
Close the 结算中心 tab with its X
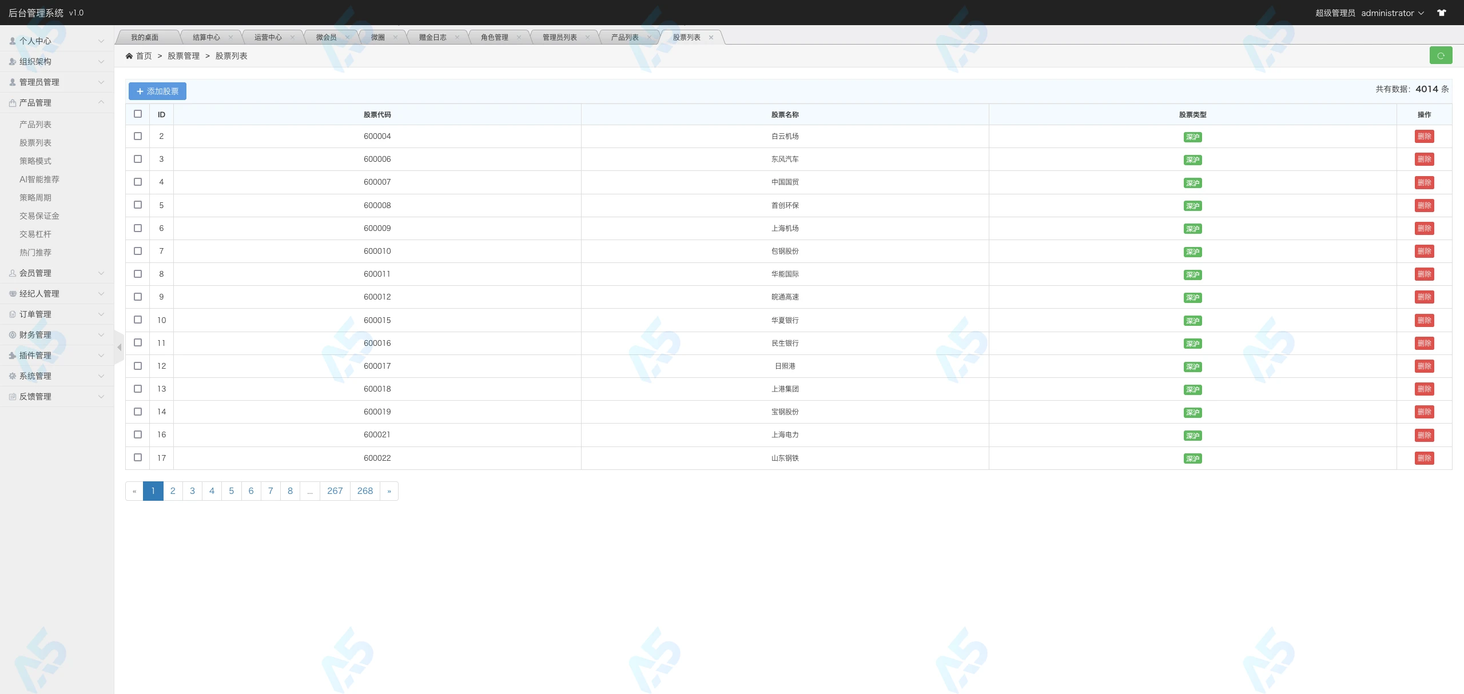coord(230,38)
